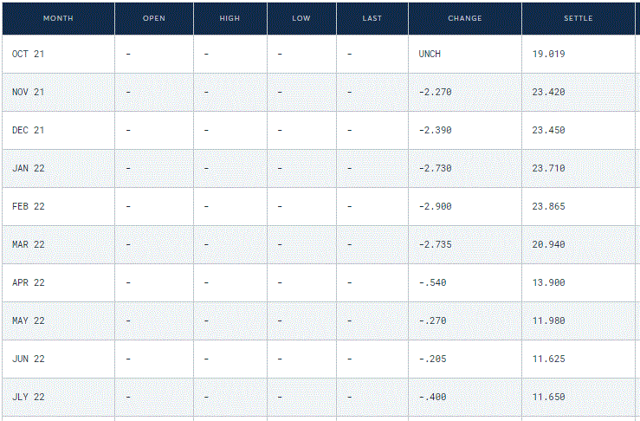The image size is (640, 421).
Task: Click the JAN 22 month cell
Action: [x=28, y=168]
